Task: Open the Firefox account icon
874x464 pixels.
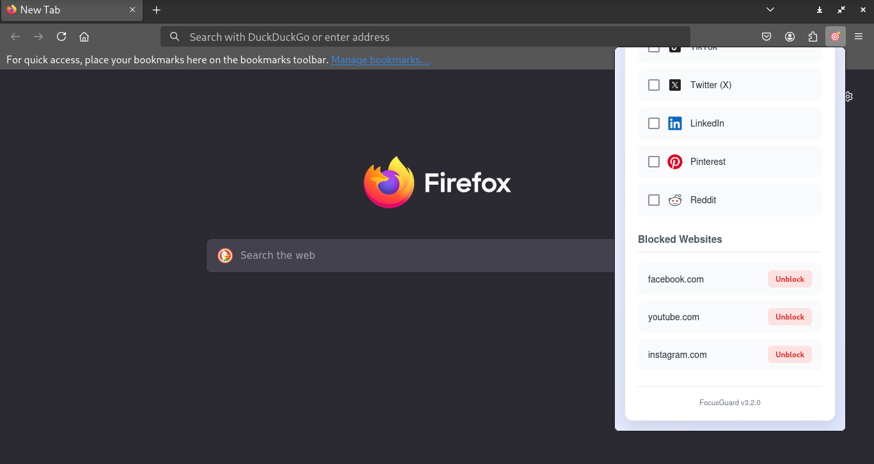Action: (790, 37)
